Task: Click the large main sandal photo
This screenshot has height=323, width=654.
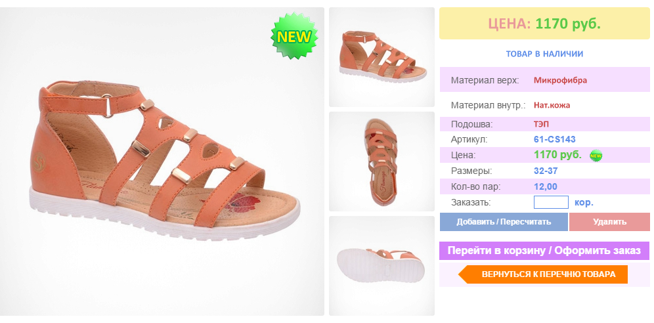Action: tap(162, 161)
